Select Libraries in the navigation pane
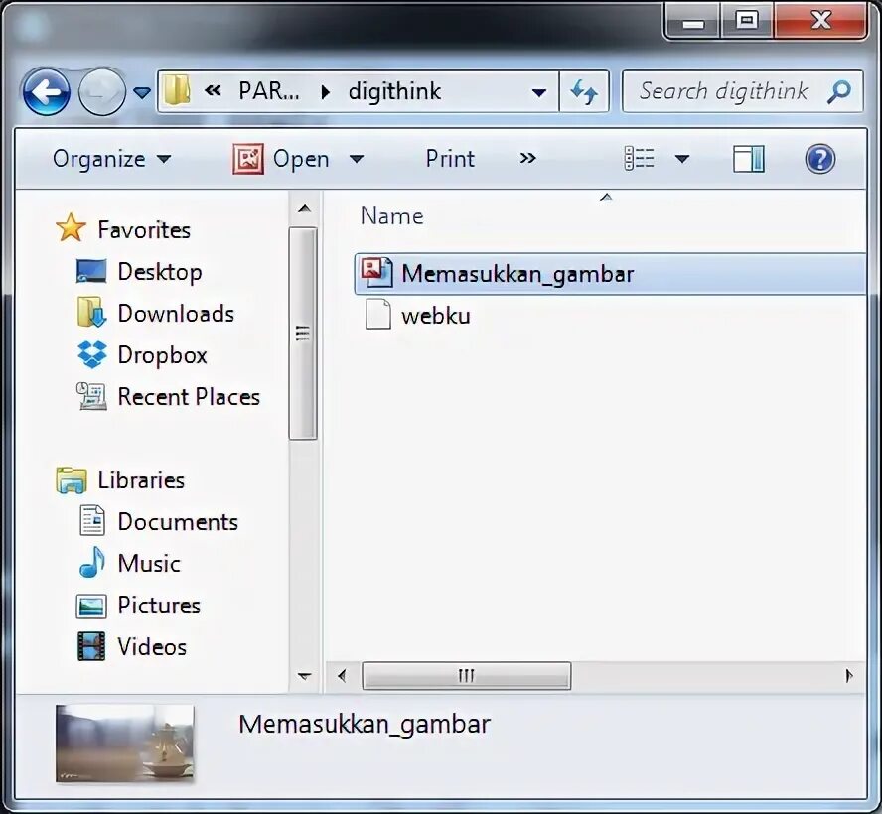882x814 pixels. pyautogui.click(x=141, y=480)
